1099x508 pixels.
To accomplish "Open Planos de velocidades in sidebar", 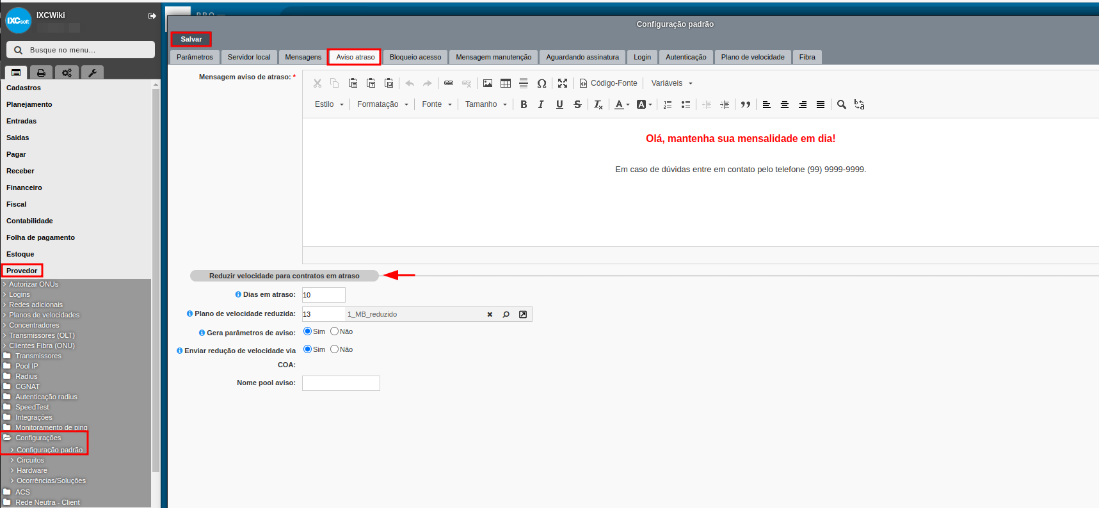I will point(44,315).
